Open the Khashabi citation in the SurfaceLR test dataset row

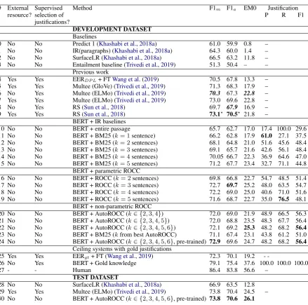[132, 285]
